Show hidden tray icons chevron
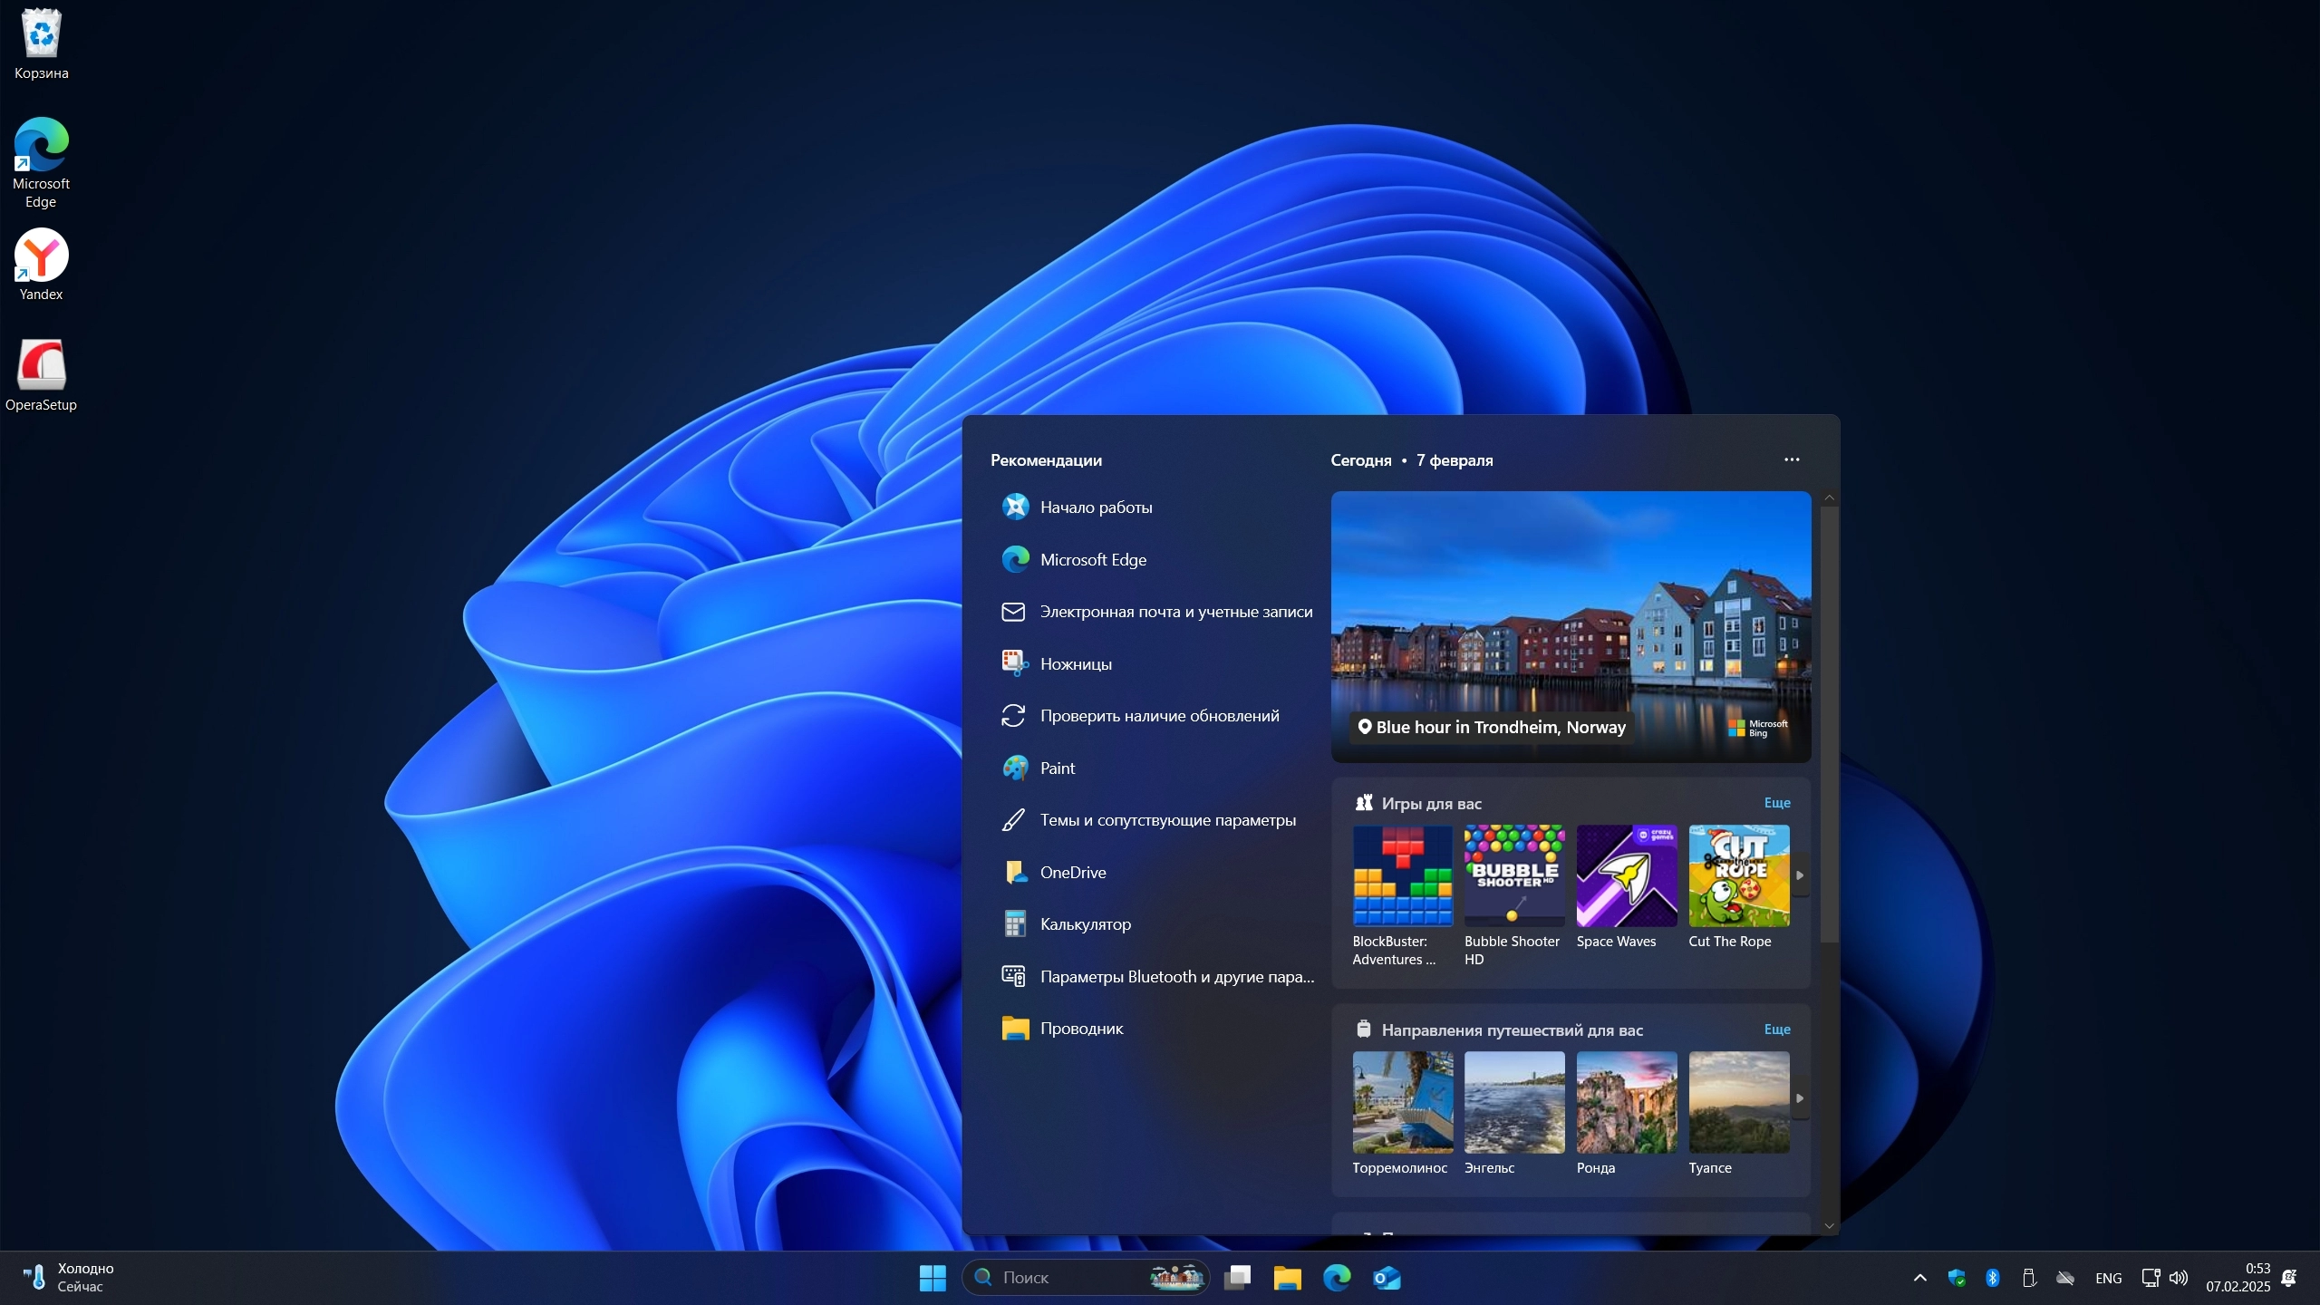Viewport: 2320px width, 1305px height. pyautogui.click(x=1919, y=1278)
